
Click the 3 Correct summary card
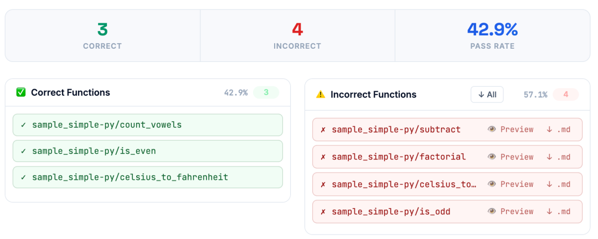[x=102, y=35]
